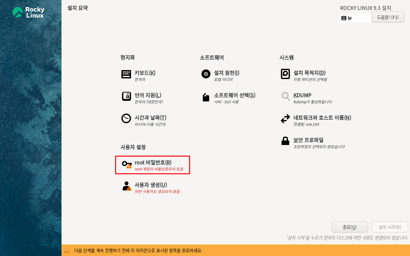The image size is (410, 256).
Task: Click the 설치 시작(B) button
Action: point(390,227)
